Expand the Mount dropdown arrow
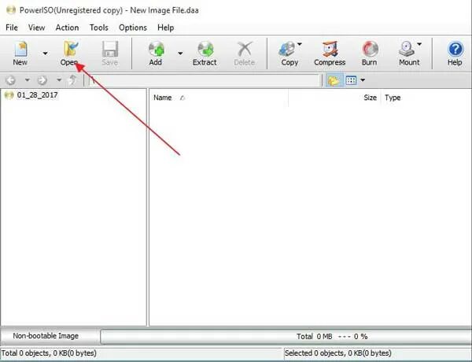This screenshot has width=472, height=362. click(419, 44)
